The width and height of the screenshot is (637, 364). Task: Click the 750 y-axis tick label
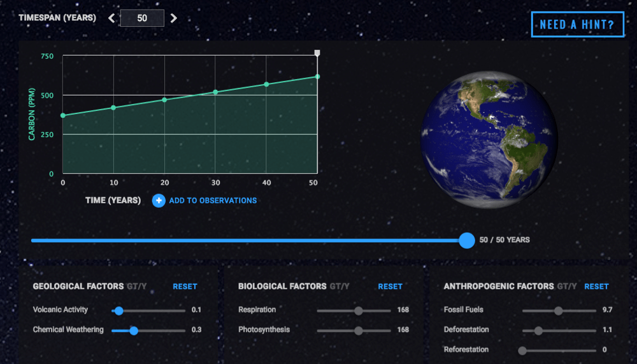pyautogui.click(x=47, y=56)
